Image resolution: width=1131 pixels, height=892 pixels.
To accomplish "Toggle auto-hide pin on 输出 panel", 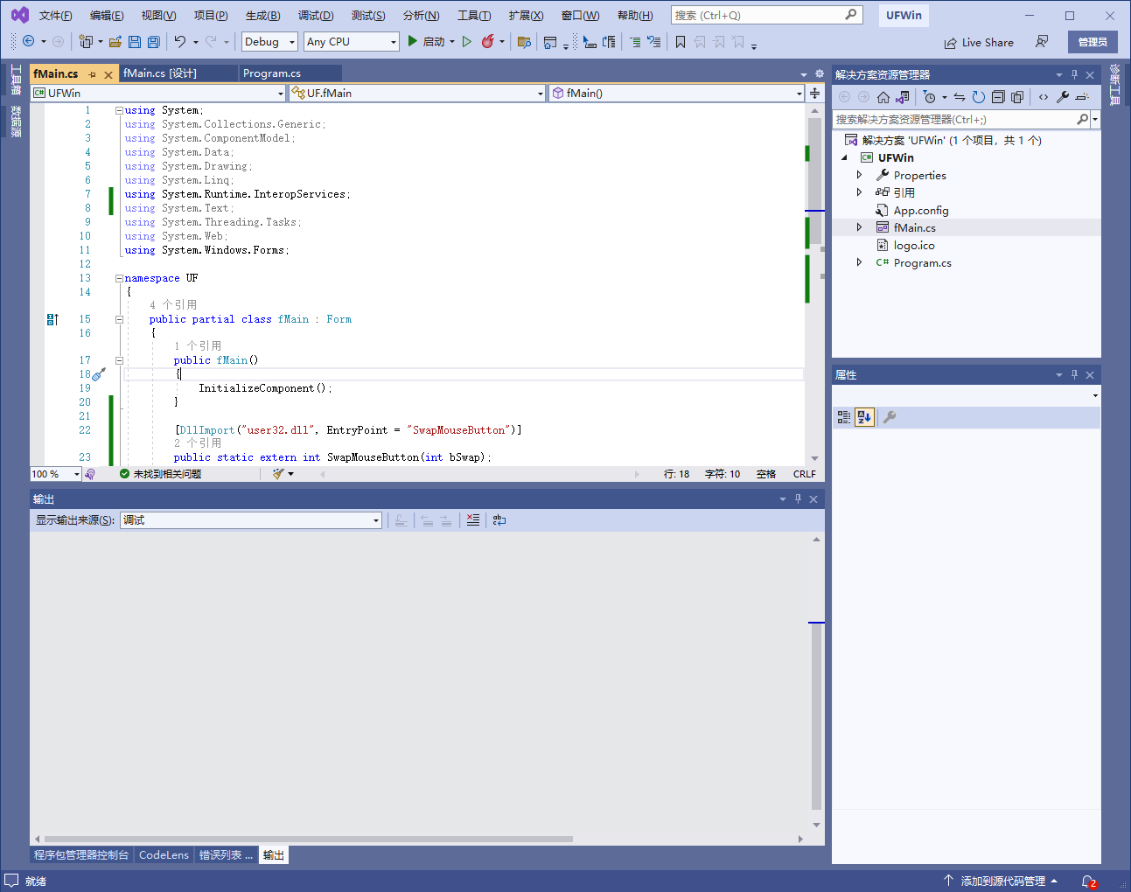I will tap(798, 498).
